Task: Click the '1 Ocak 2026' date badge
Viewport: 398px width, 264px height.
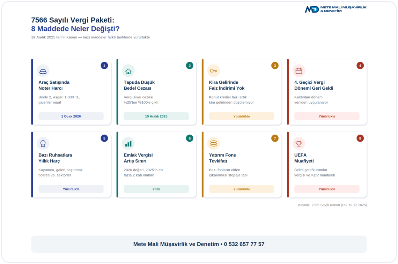Action: coord(71,116)
